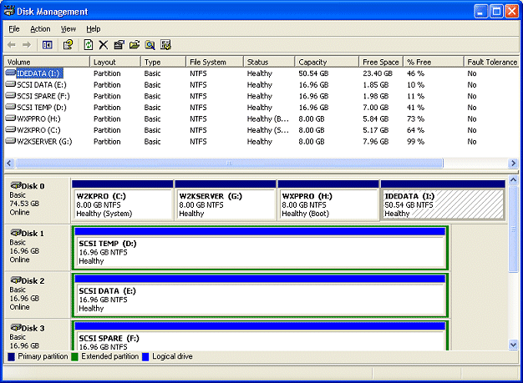Click the Back arrow toolbar icon

click(12, 44)
